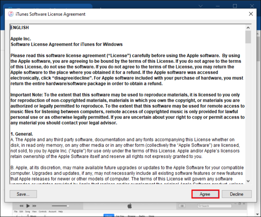Screen dimensions: 261x217
Task: Click the previous track button in iTunes
Action: tap(21, 206)
